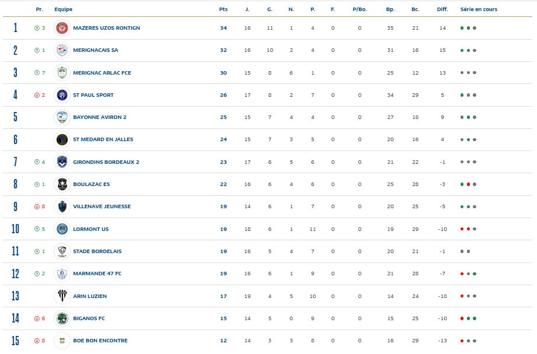
Task: Click the St Paul Sport club badge
Action: (x=62, y=95)
